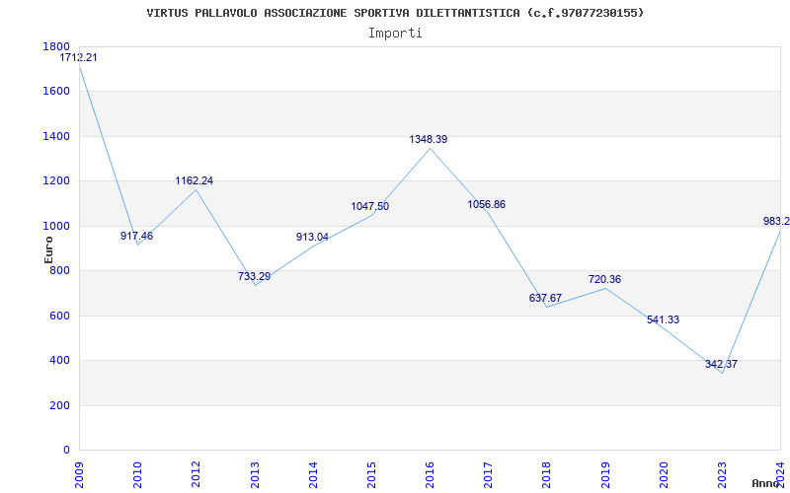The width and height of the screenshot is (790, 493).
Task: Click the 2023 x-axis year label
Action: (722, 474)
